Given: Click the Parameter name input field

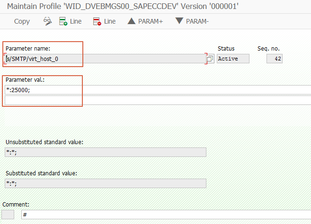Looking at the screenshot, I should tap(106, 59).
